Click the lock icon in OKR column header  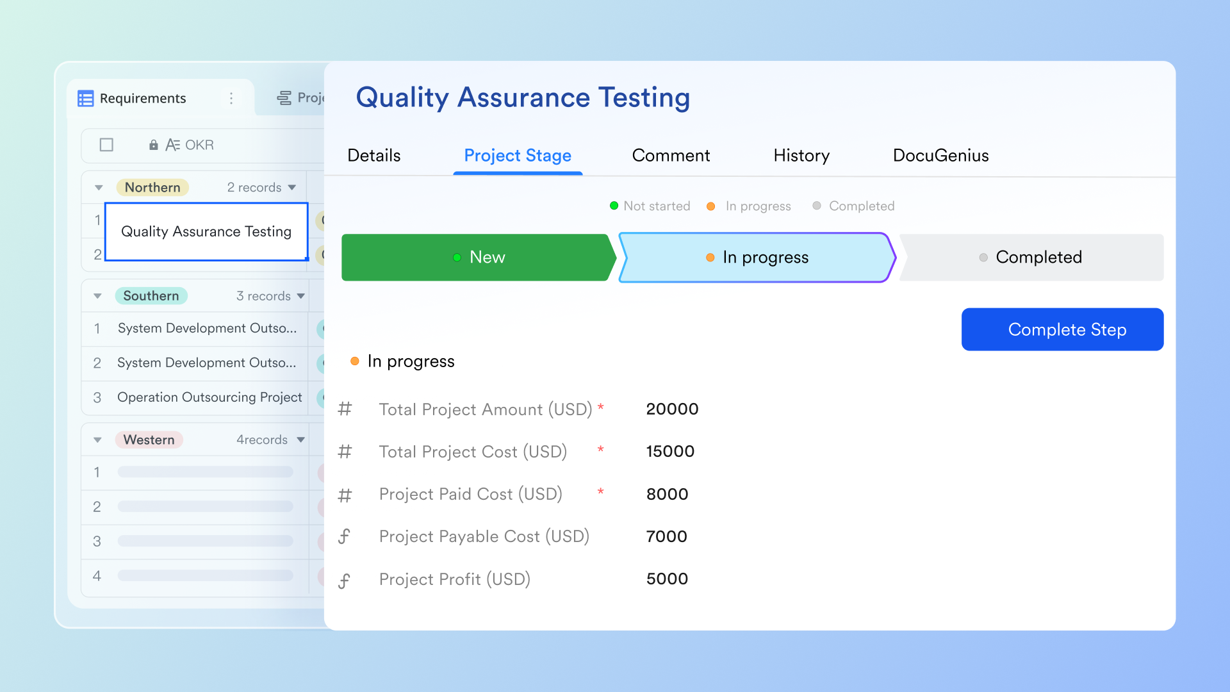tap(154, 145)
